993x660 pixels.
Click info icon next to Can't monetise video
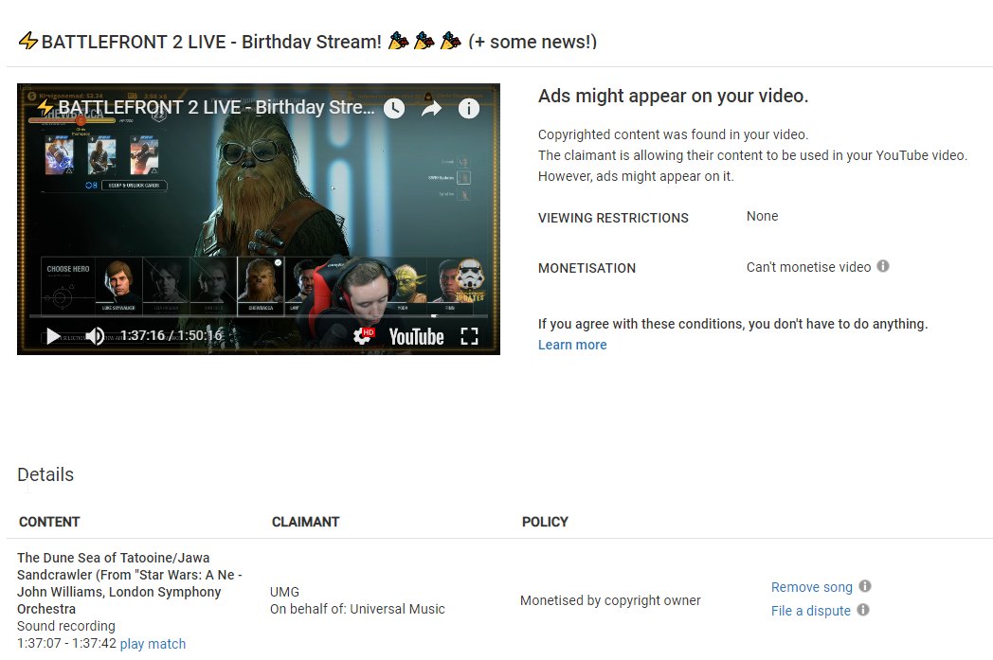pos(883,266)
